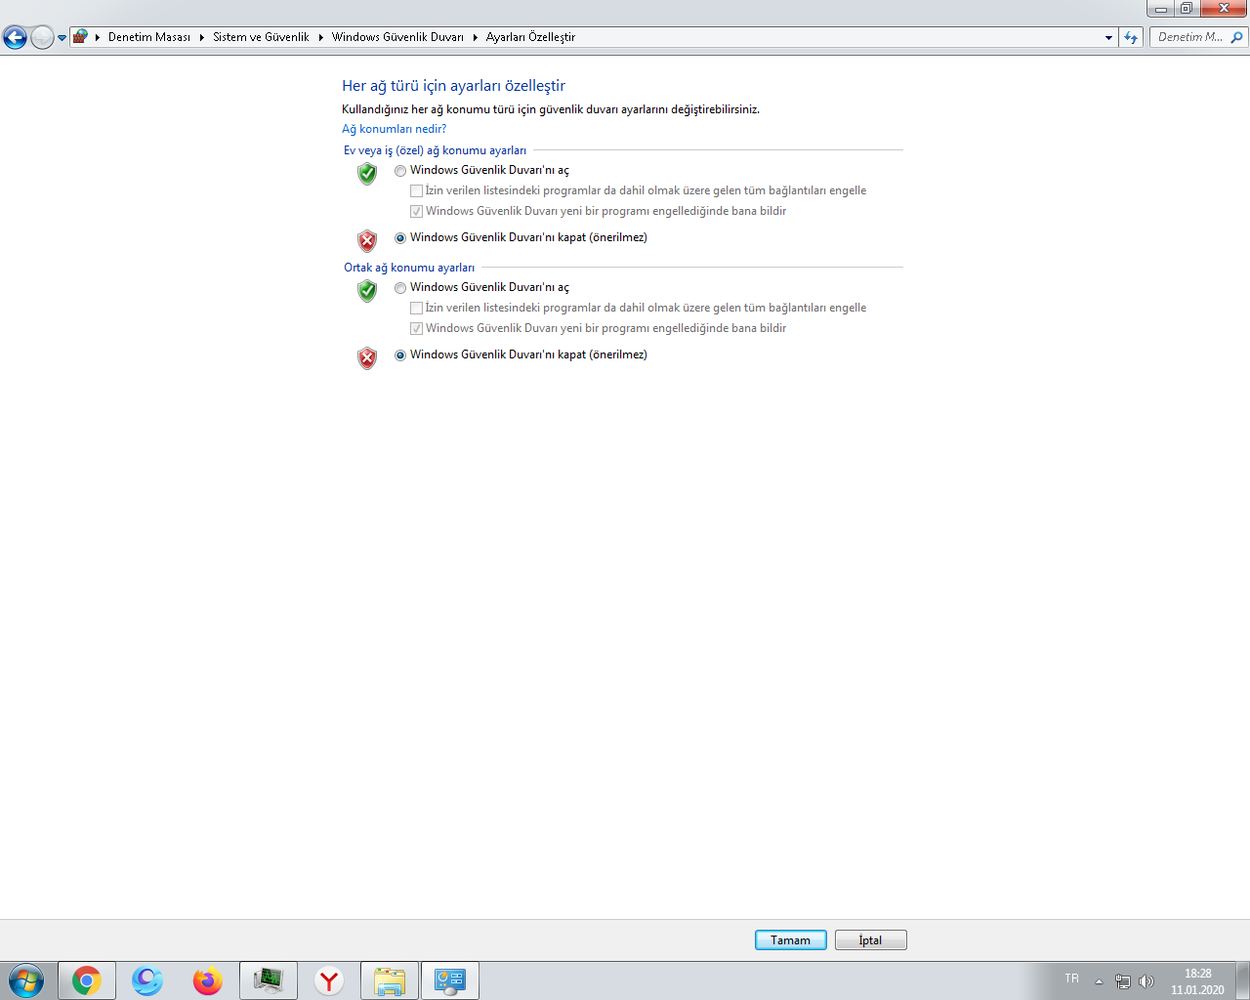This screenshot has width=1250, height=1000.
Task: Open the 'Ağ konumları nedir?' help link
Action: tap(394, 129)
